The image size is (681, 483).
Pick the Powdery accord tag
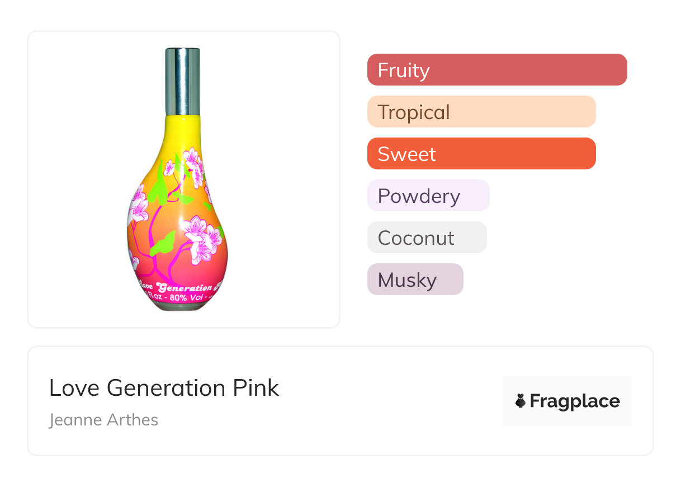point(428,196)
